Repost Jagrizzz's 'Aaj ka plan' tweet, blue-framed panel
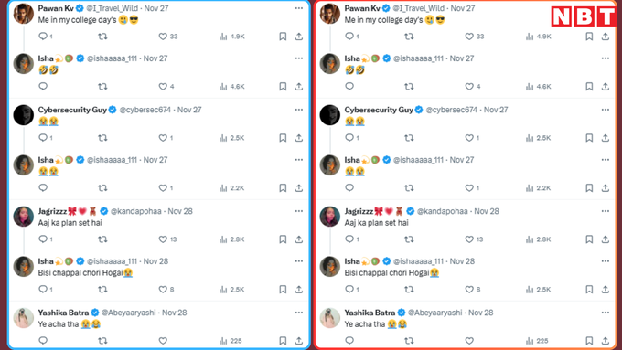 (102, 239)
